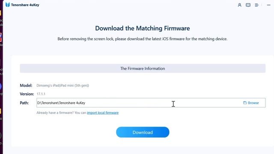Open the hamburger menu icon in title bar
274x154 pixels.
pos(256,5)
